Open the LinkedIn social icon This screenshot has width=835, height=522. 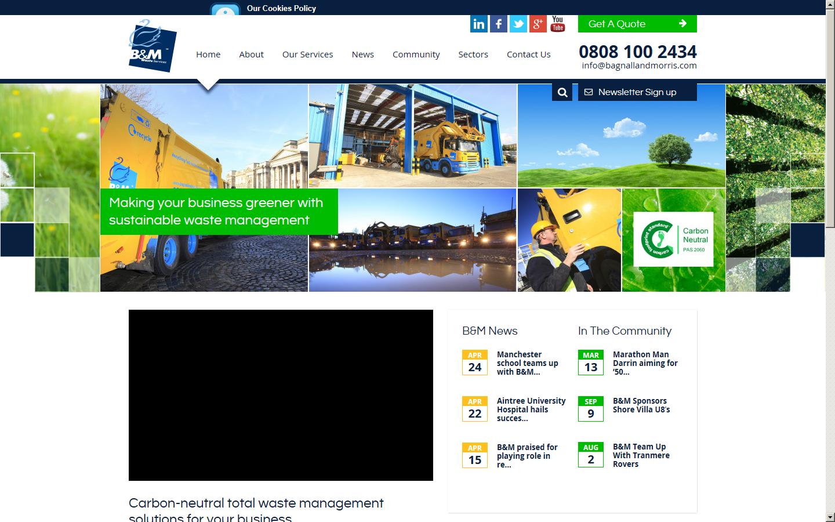click(x=478, y=24)
